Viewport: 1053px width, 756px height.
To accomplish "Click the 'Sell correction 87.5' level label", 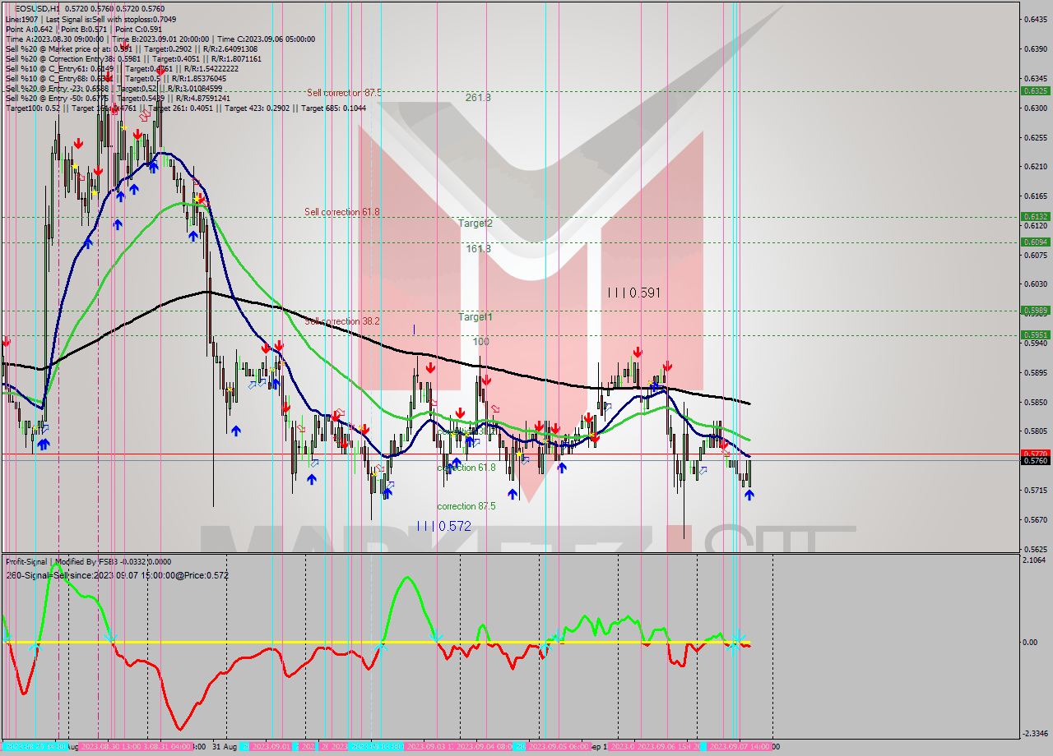I will point(344,93).
